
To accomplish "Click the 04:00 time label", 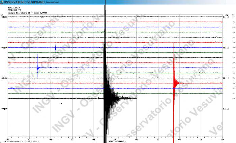I will pyautogui.click(x=4, y=17).
